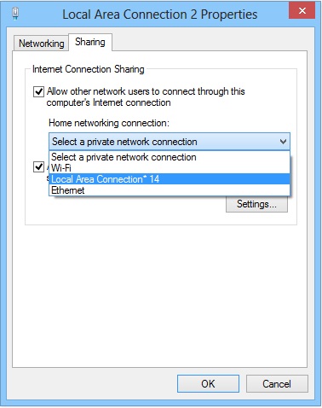322x408 pixels.
Task: Click the network adapter icon in title bar
Action: pos(15,14)
